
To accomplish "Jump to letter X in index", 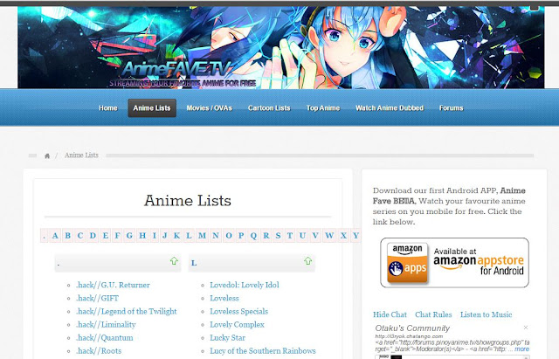I will coord(343,236).
